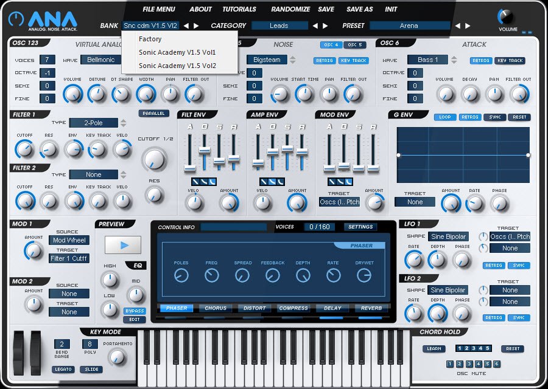Click previous category arrow
Screen dimensions: 548x389
tap(315, 26)
